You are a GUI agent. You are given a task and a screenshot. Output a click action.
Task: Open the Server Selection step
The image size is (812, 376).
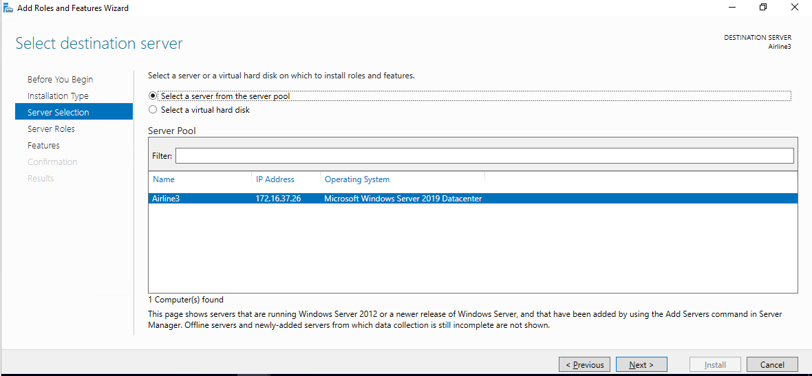(x=74, y=112)
